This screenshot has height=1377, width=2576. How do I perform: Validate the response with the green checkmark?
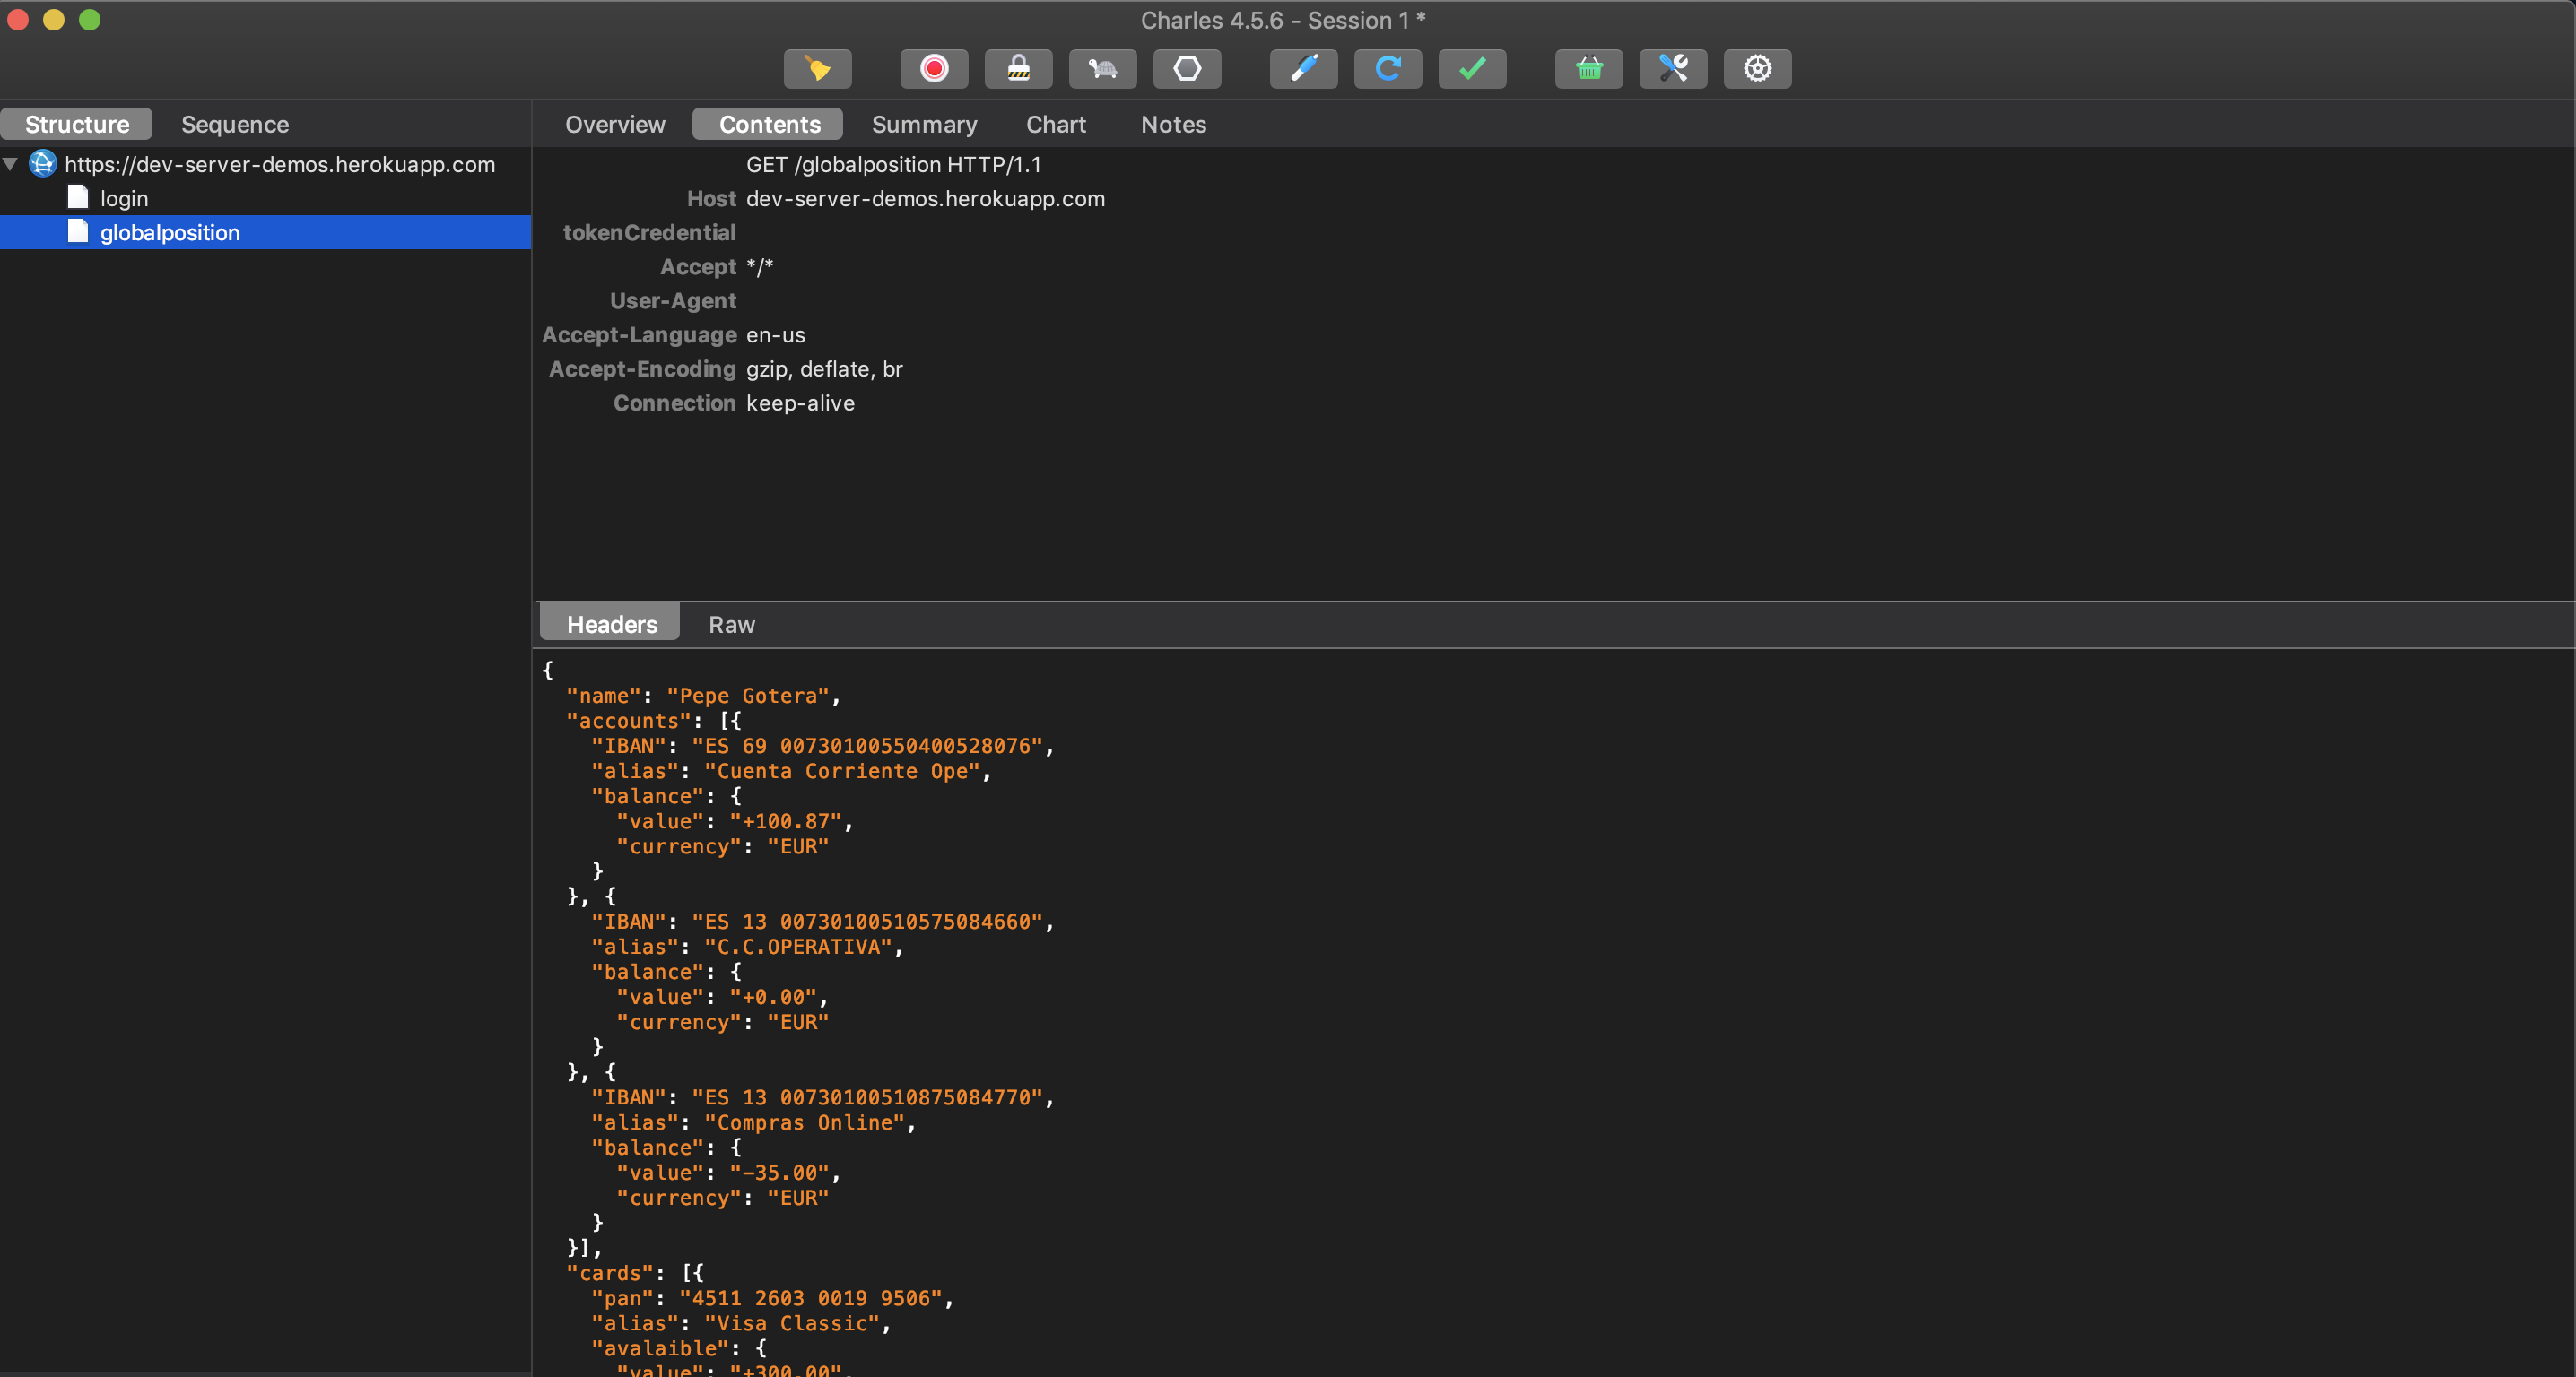pyautogui.click(x=1472, y=69)
